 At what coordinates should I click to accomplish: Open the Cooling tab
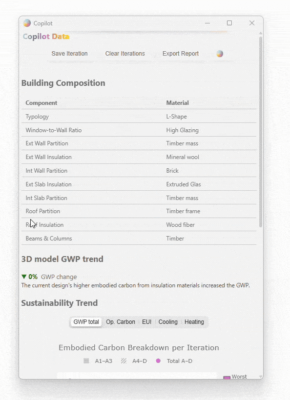click(x=168, y=322)
